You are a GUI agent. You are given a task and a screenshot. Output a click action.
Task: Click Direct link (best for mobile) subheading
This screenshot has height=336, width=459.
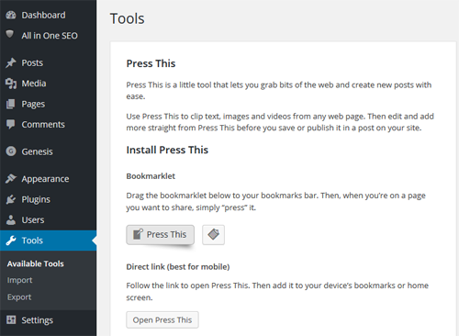click(178, 267)
